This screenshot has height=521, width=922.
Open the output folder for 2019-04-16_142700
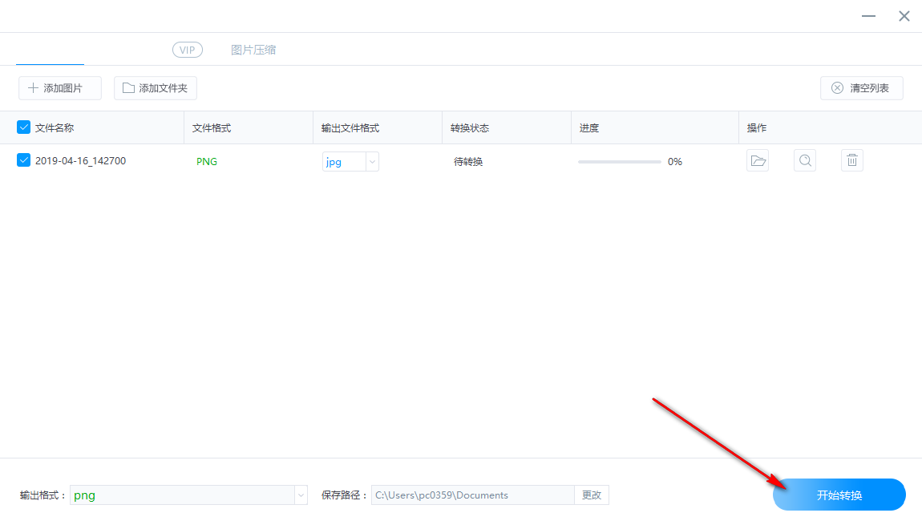758,160
